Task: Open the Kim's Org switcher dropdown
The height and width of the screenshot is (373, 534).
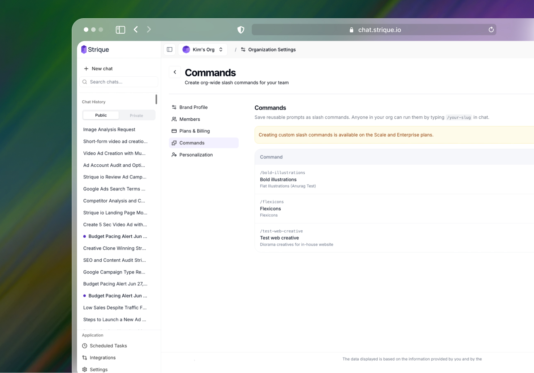Action: pos(203,49)
